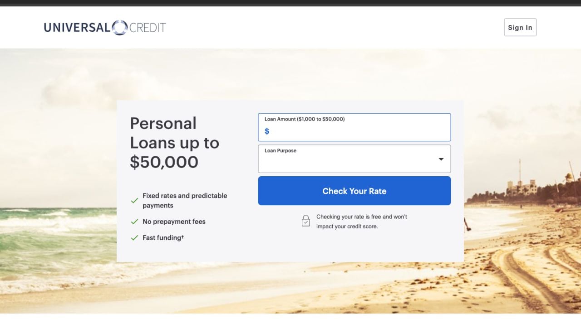Image resolution: width=581 pixels, height=333 pixels.
Task: Click the Loan Purpose dropdown arrow
Action: [x=441, y=159]
